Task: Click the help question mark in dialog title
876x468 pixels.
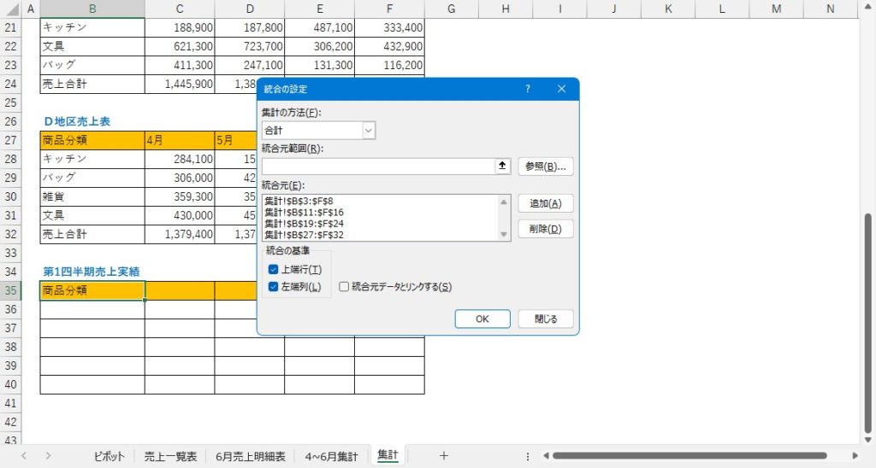Action: coord(528,89)
